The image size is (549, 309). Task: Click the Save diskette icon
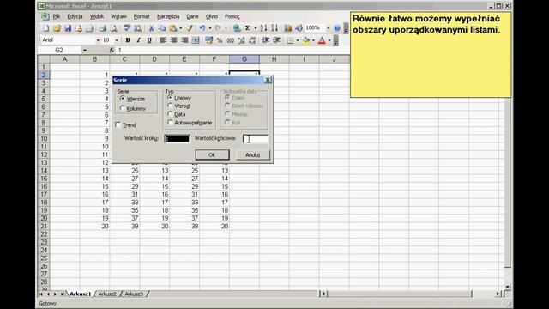tap(68, 28)
